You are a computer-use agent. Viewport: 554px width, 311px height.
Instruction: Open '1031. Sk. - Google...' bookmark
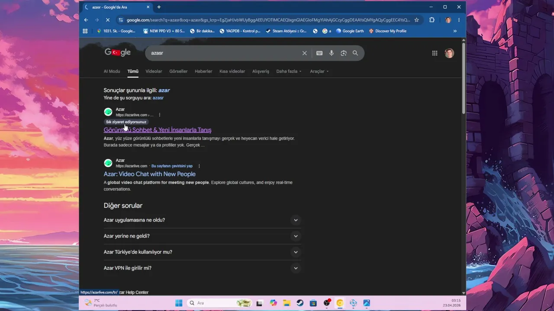[x=116, y=31]
